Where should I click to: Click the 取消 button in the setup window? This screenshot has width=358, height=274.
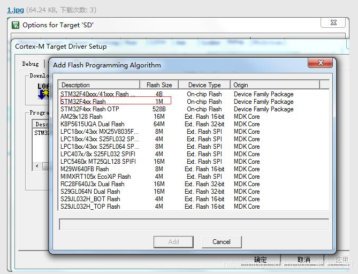click(303, 260)
